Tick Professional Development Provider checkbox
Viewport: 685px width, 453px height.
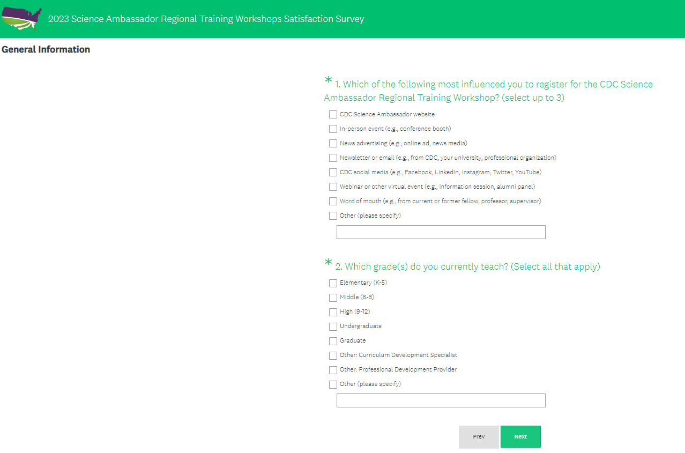[x=333, y=370]
